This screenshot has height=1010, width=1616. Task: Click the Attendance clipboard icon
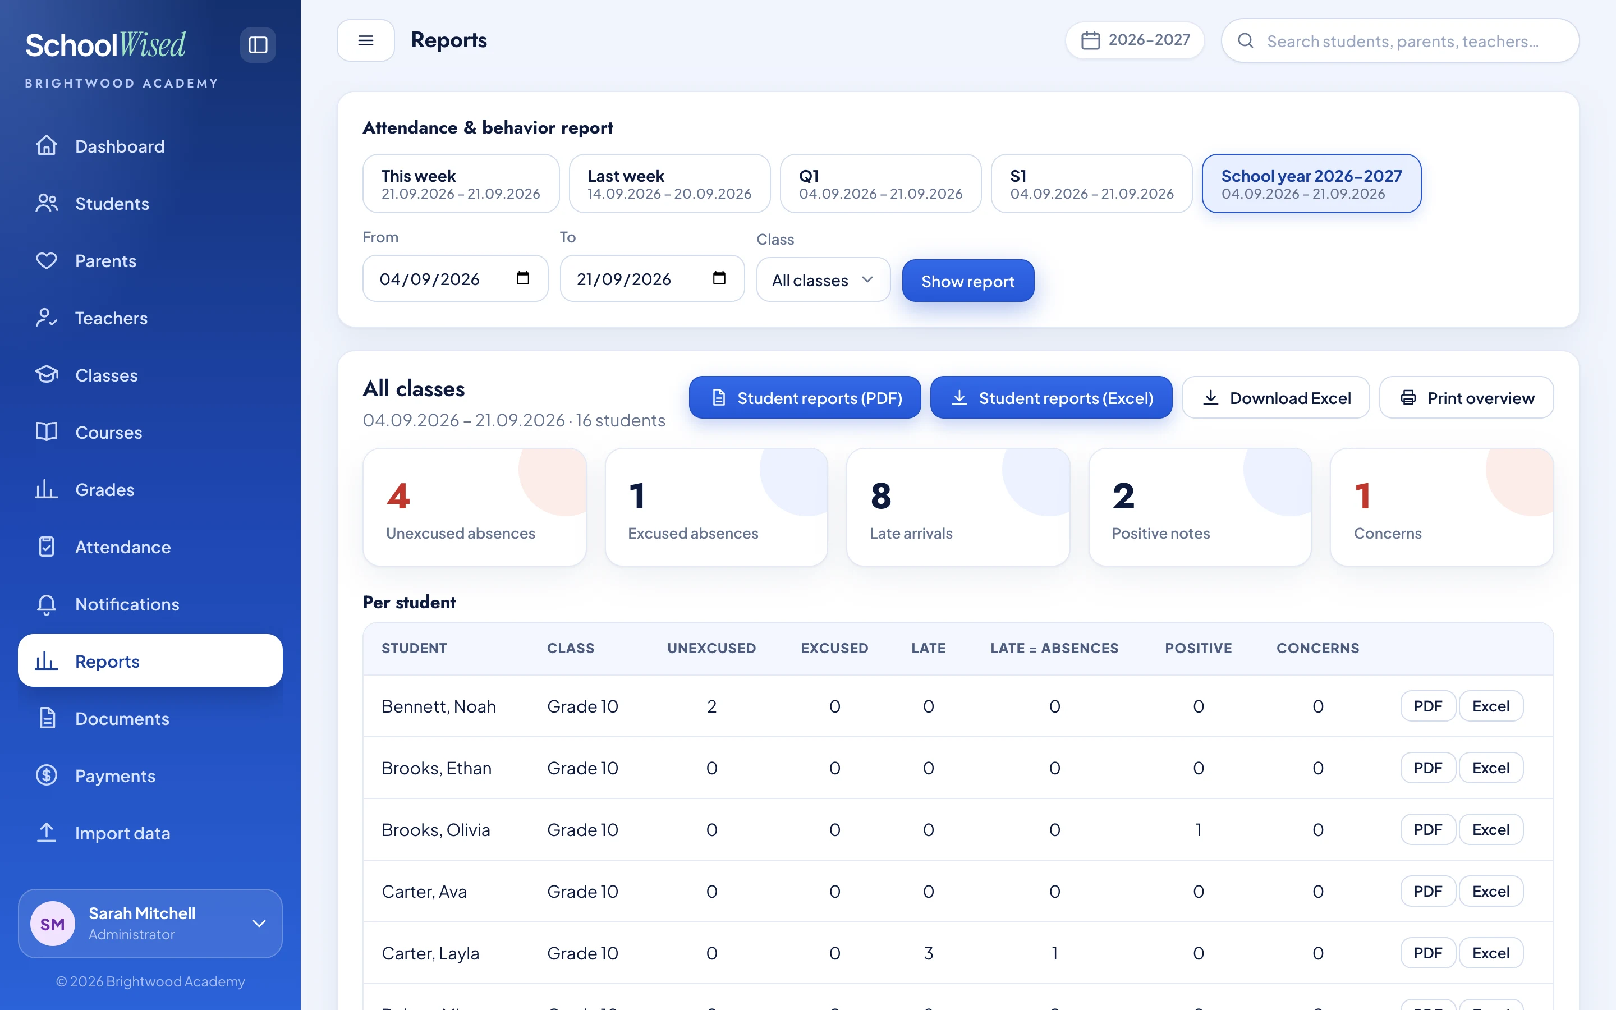(x=46, y=547)
